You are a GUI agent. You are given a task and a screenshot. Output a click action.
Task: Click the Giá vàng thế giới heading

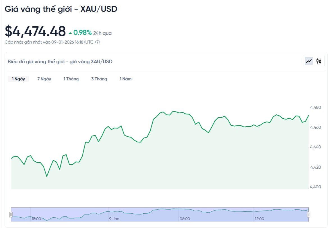click(x=61, y=9)
